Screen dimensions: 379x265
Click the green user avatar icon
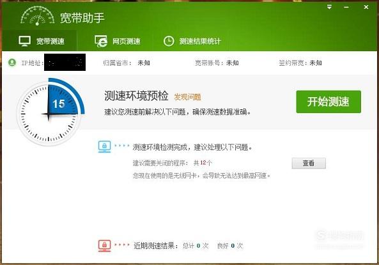click(12, 63)
